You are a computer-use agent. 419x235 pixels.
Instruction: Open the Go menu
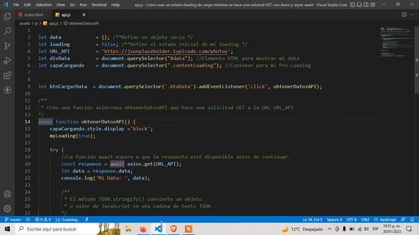73,5
